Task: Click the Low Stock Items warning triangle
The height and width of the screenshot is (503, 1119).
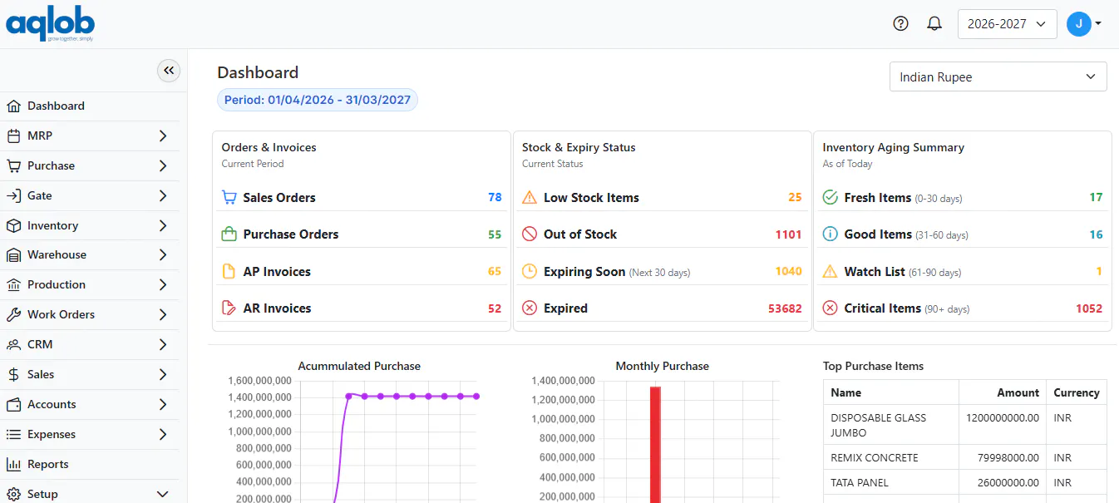Action: [x=530, y=197]
